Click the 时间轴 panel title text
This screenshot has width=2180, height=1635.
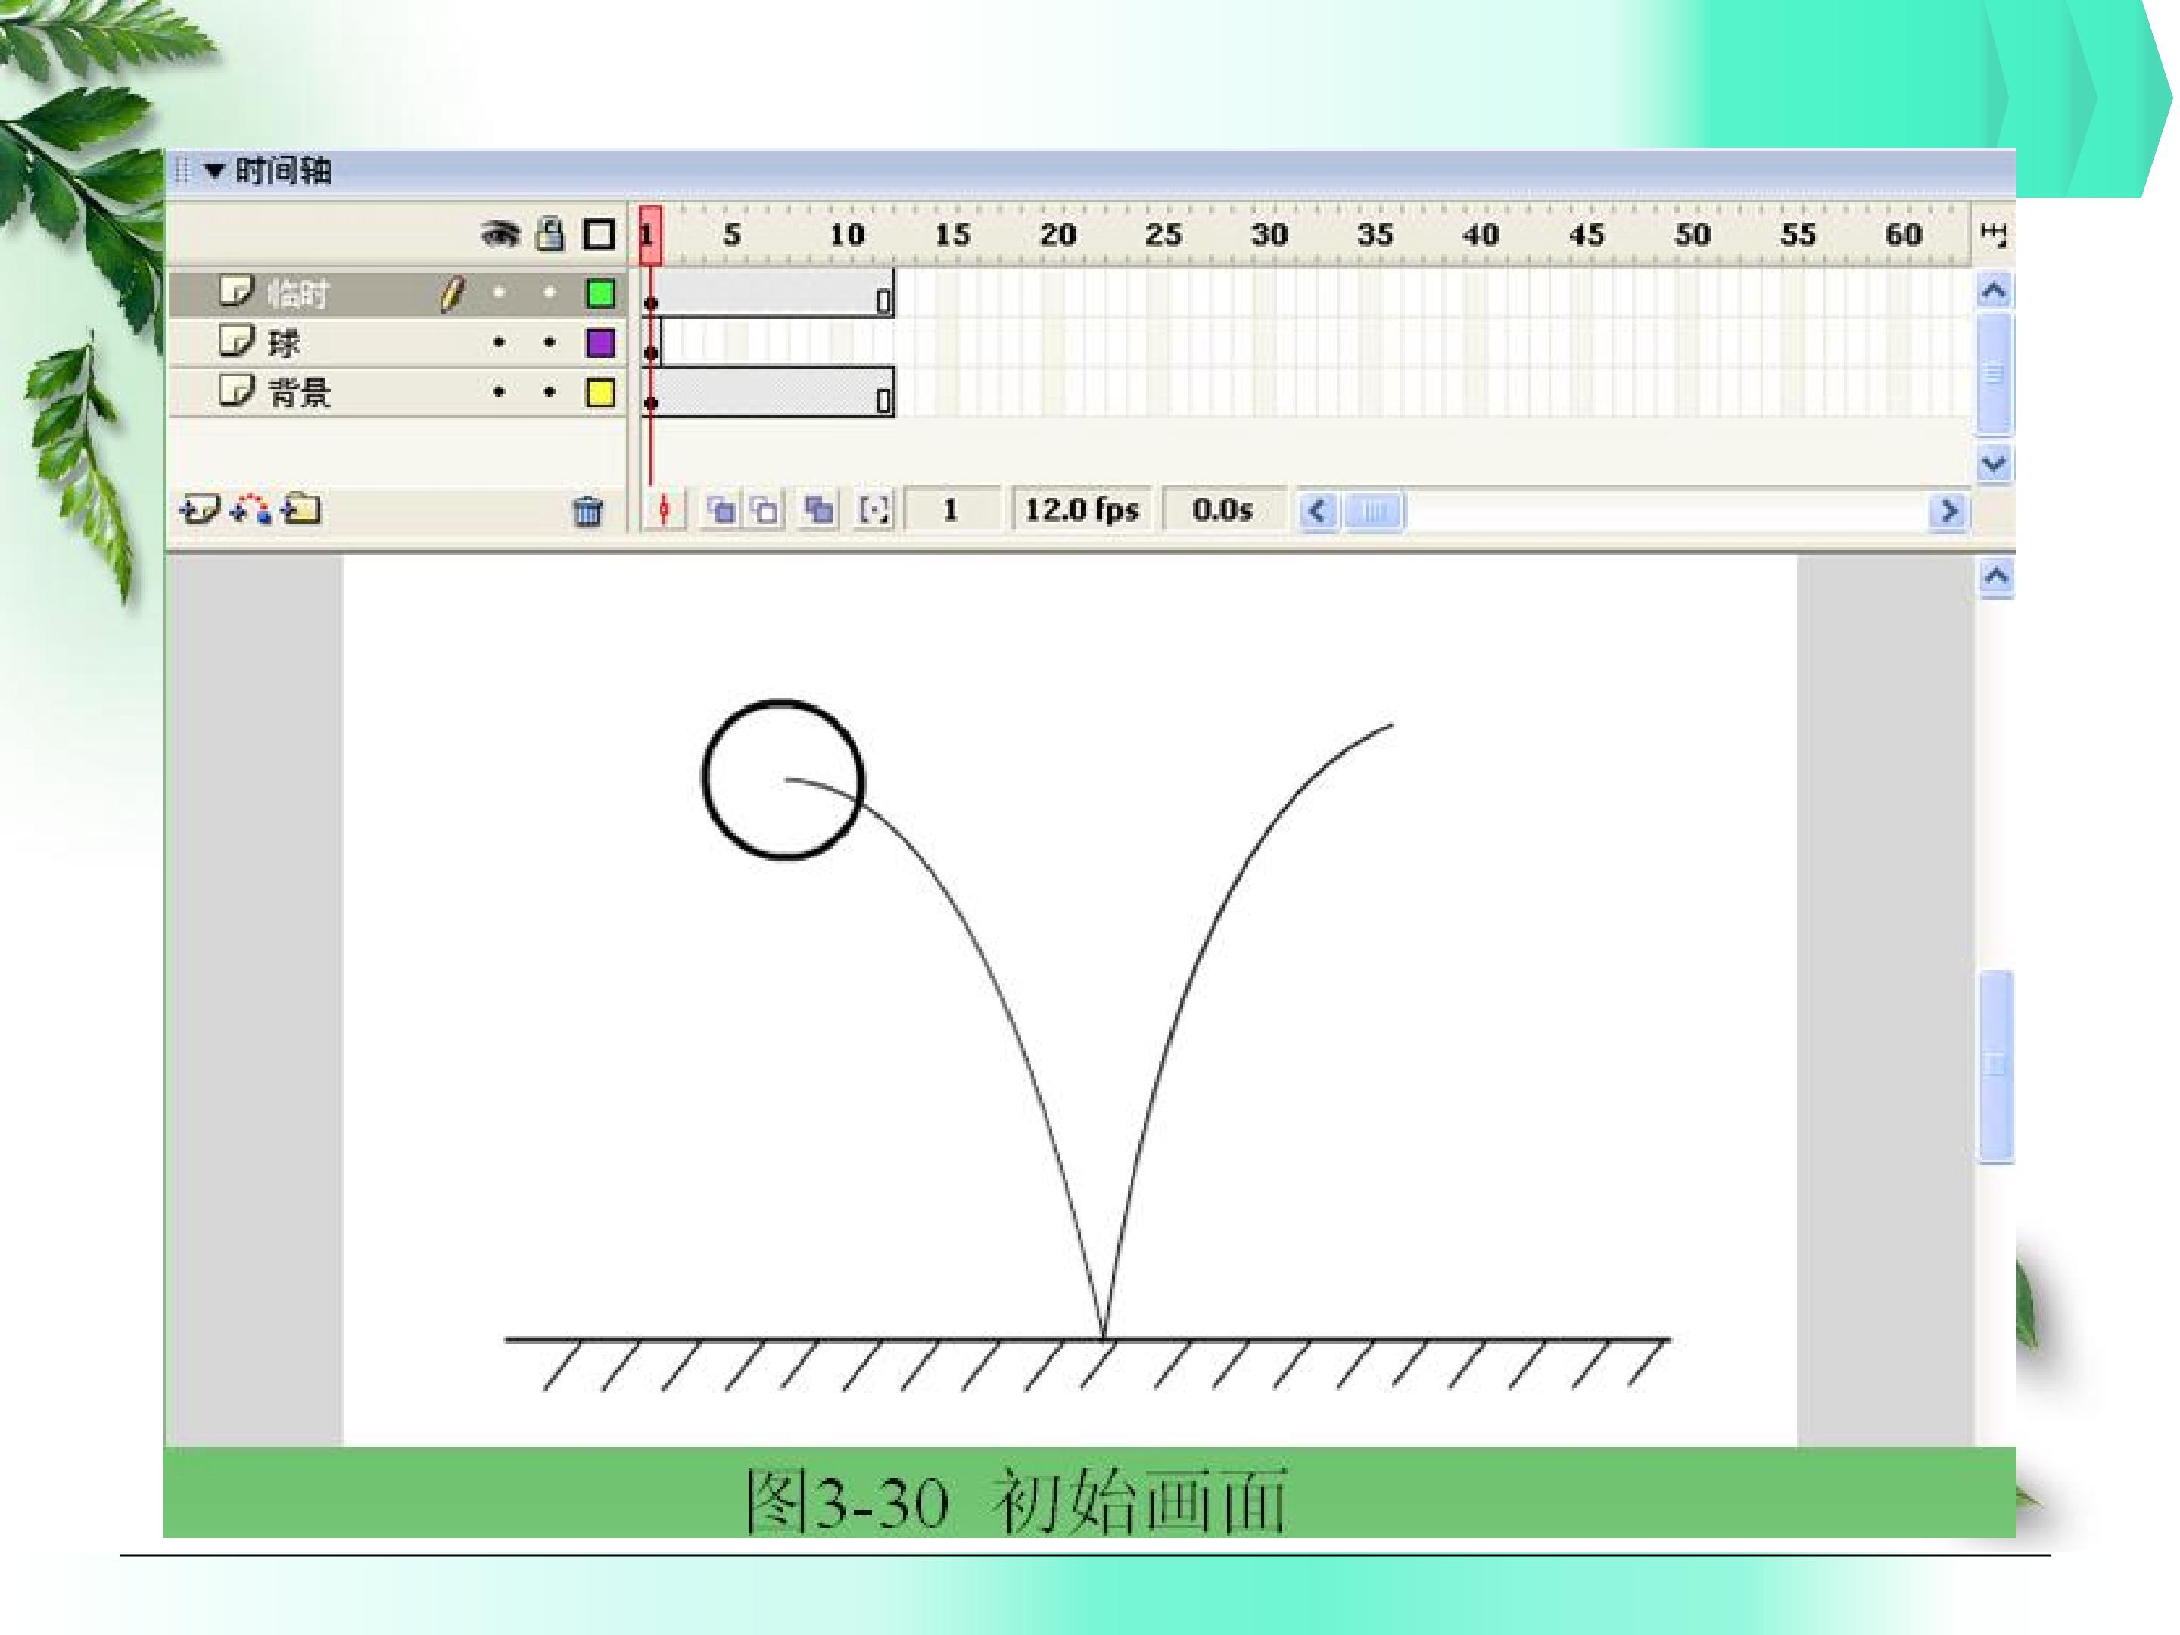pos(283,170)
